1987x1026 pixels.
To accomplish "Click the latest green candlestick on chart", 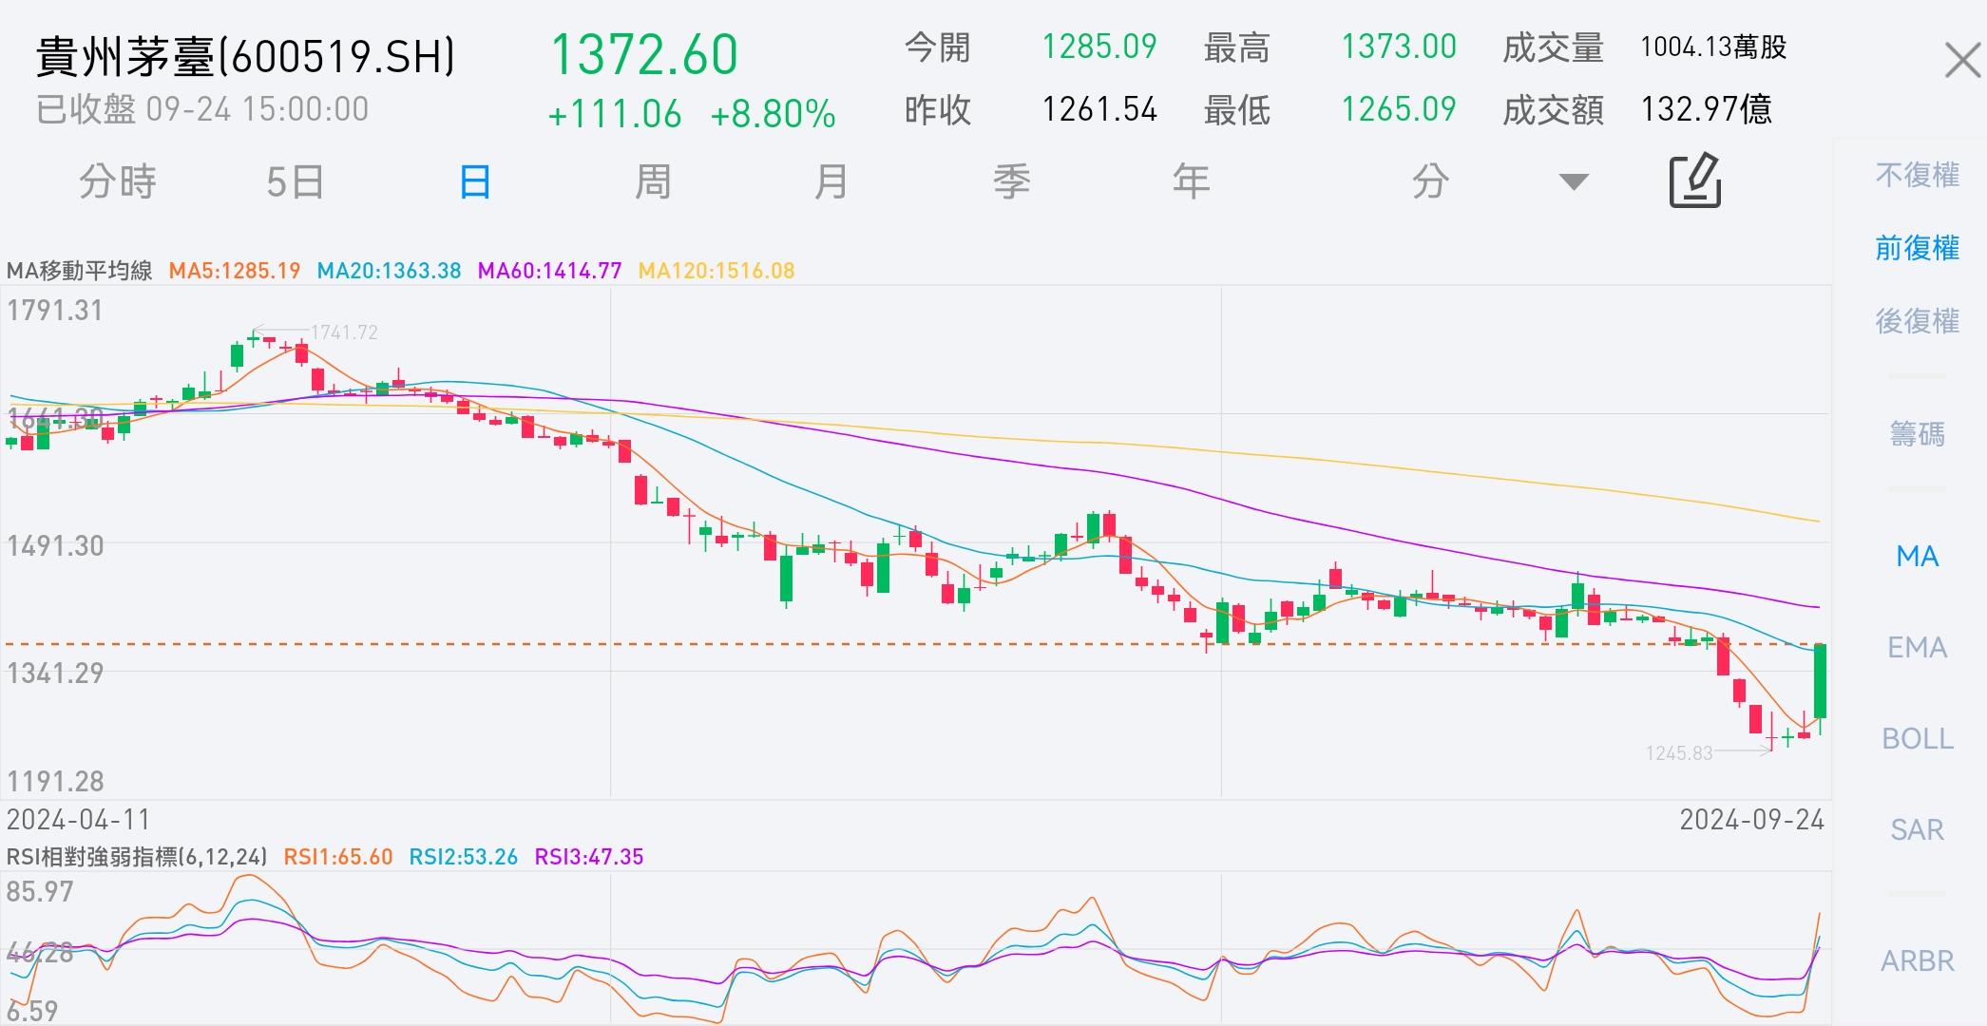I will (1820, 681).
